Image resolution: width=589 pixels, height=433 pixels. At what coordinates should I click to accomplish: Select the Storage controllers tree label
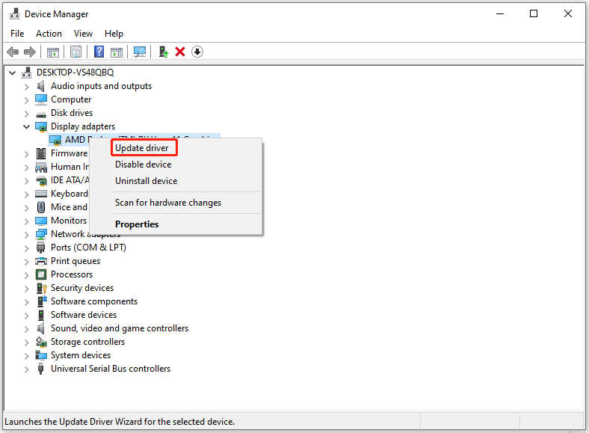[88, 342]
